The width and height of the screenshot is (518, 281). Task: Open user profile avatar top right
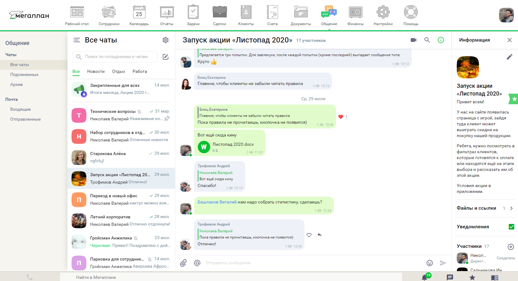506,15
